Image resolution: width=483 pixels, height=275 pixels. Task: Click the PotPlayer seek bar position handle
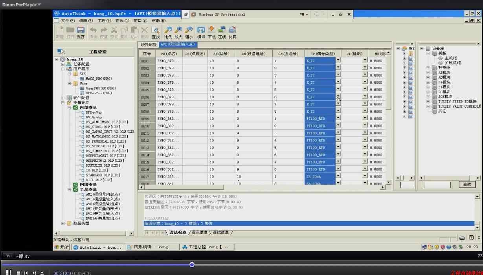point(192,264)
